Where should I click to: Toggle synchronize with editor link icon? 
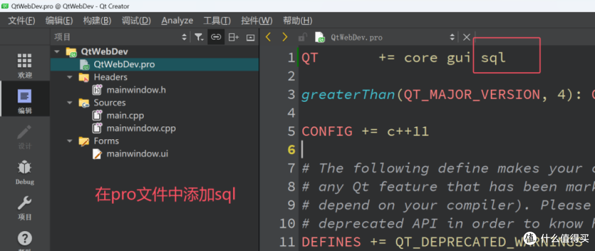216,37
